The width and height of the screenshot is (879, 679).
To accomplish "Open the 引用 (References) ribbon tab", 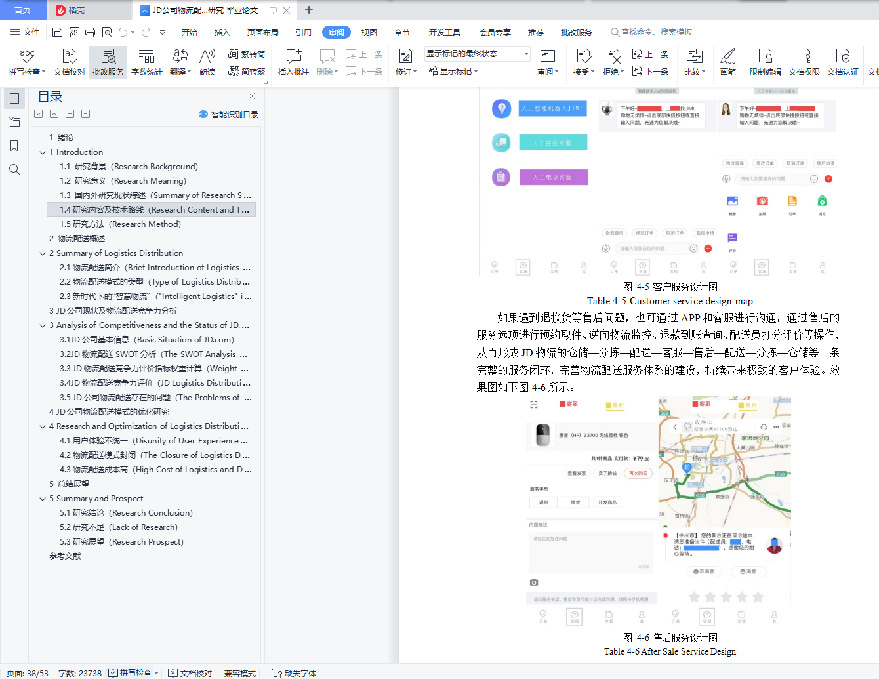I will (304, 32).
